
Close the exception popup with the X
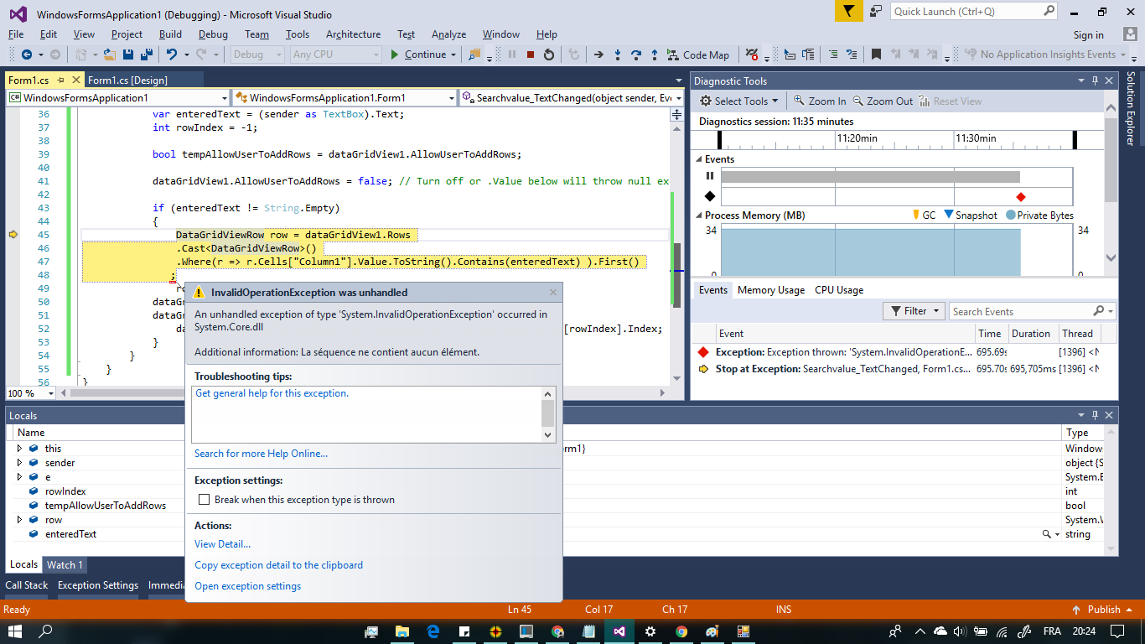552,293
